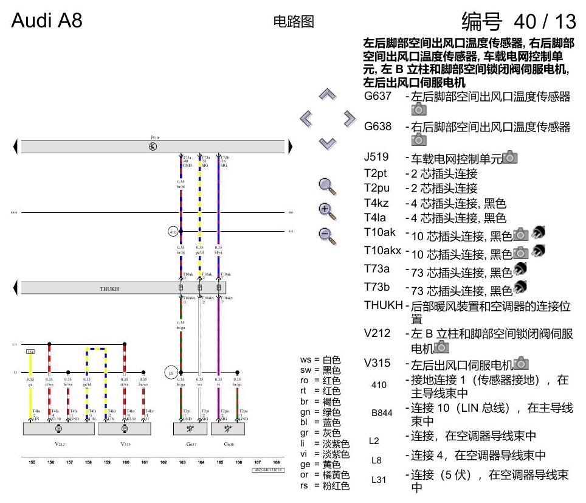Click the 'ws = 白色' color key
586x503 pixels.
(x=320, y=360)
